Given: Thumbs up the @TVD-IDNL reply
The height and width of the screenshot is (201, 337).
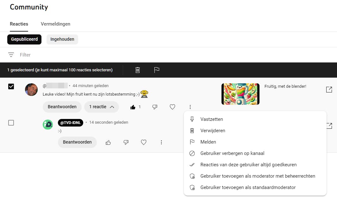Looking at the screenshot, I should [108, 142].
